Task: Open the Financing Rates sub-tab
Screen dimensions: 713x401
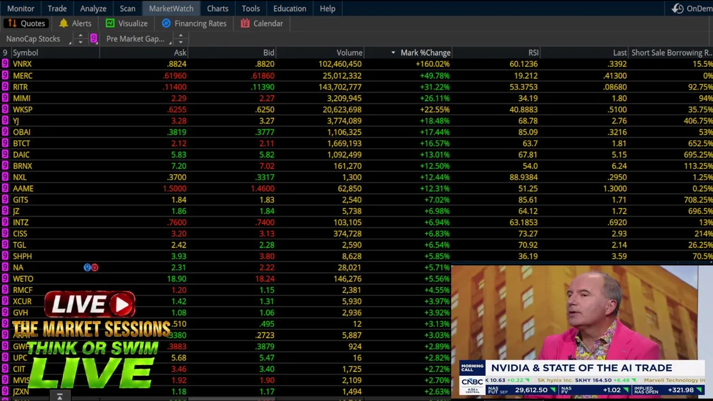Action: pos(194,23)
